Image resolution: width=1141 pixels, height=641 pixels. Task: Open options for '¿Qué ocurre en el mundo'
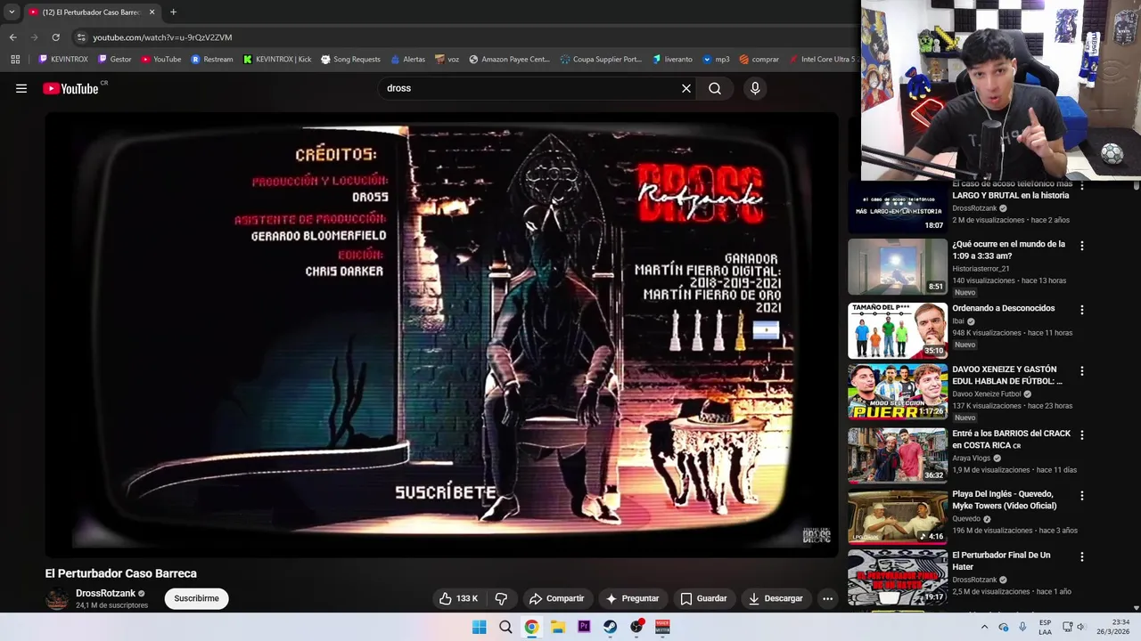pos(1082,246)
